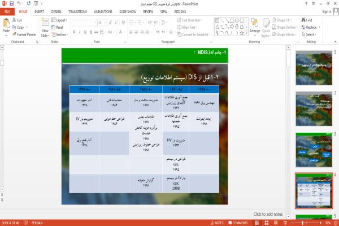The height and width of the screenshot is (226, 339).
Task: Click the Replace button
Action: click(310, 27)
